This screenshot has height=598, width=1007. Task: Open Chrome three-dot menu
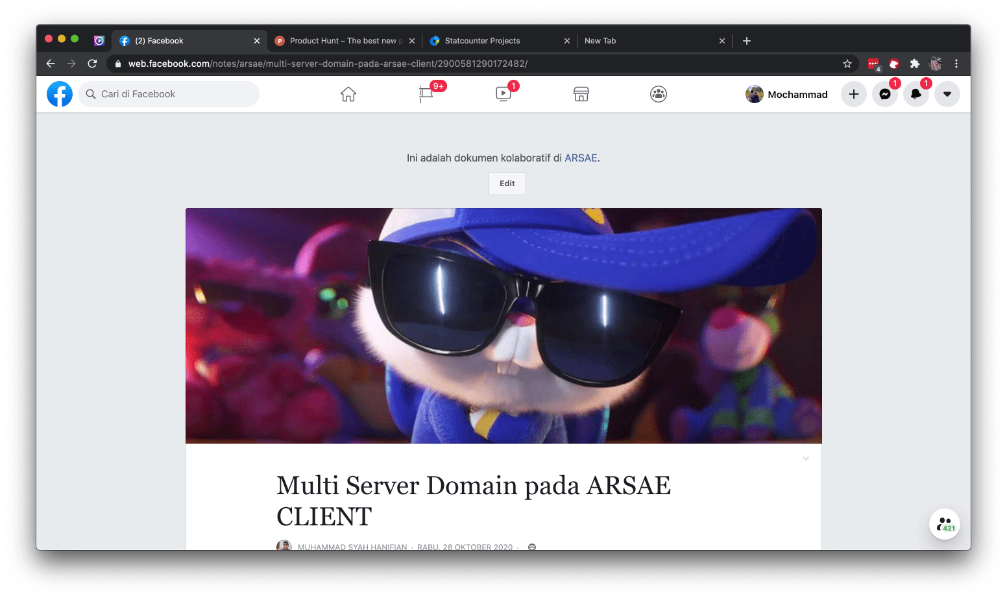pyautogui.click(x=956, y=64)
